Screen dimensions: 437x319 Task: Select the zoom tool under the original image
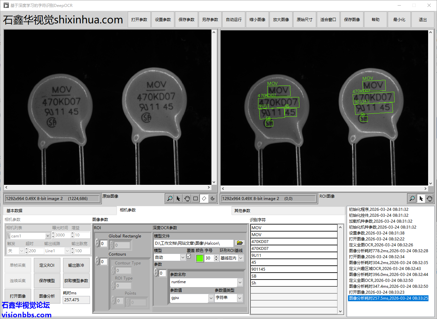point(170,198)
